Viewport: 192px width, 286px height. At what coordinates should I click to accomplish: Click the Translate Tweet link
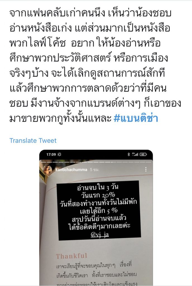[33, 140]
